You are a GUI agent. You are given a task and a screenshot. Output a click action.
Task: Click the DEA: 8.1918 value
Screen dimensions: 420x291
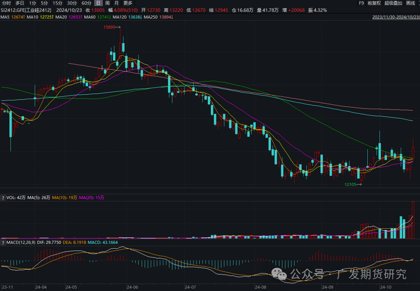click(75, 242)
